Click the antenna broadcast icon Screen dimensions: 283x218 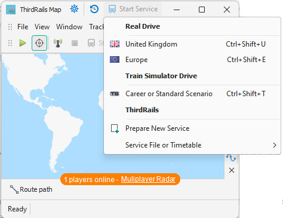click(x=58, y=43)
